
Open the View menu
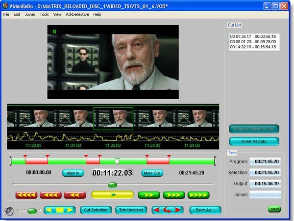(x=57, y=14)
